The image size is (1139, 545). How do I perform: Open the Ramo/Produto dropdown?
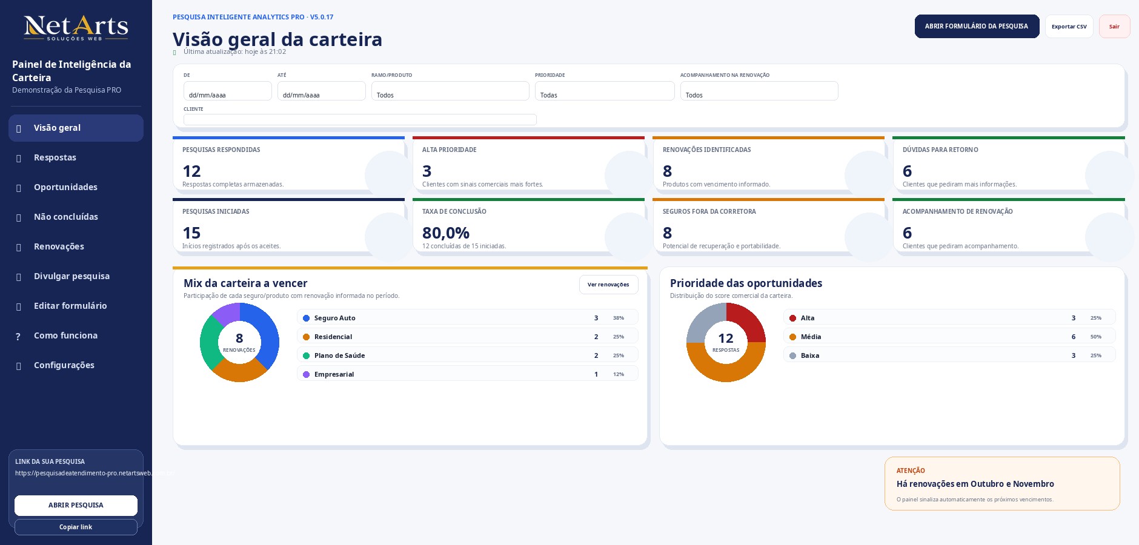pyautogui.click(x=450, y=91)
